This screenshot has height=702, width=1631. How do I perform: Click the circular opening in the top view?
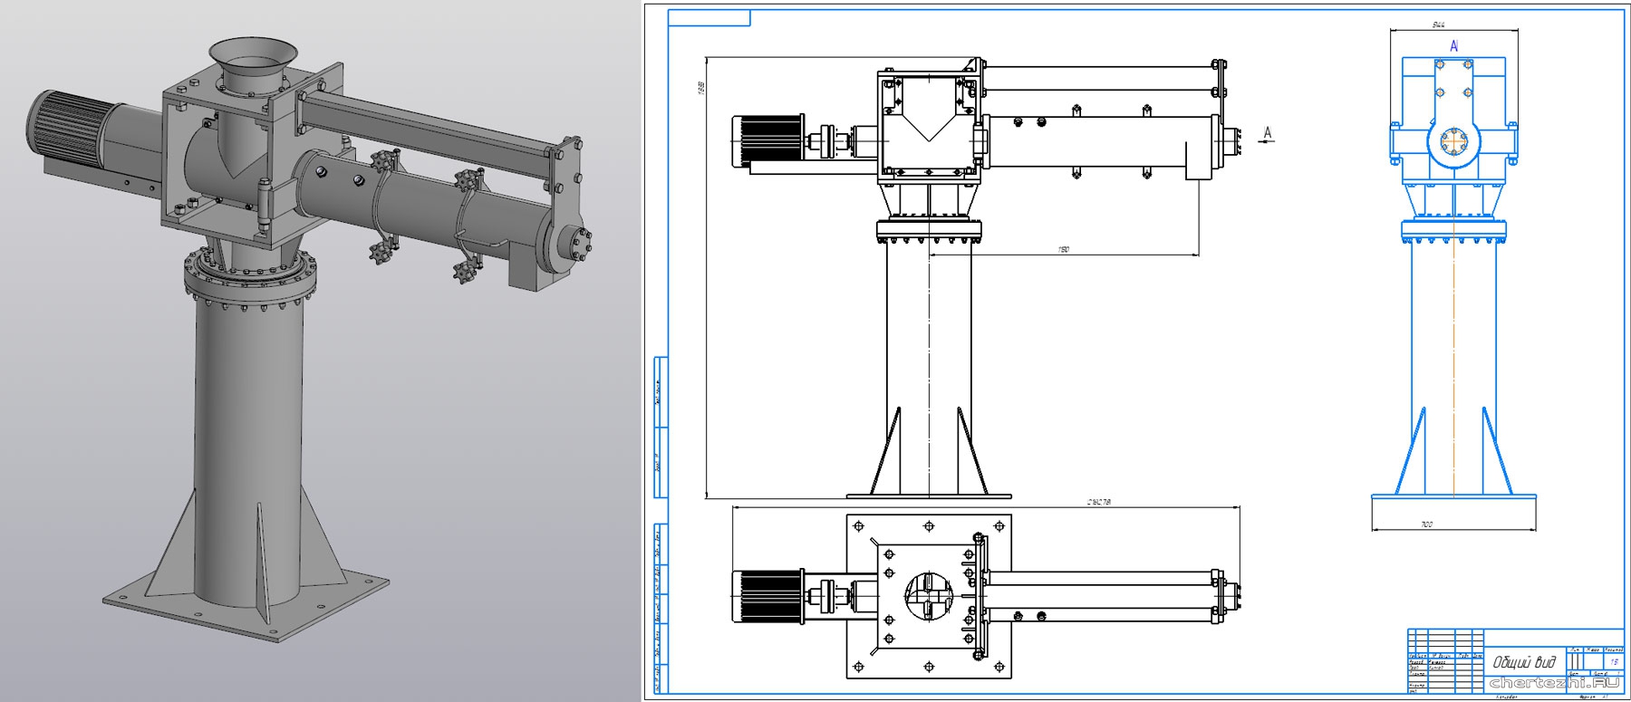929,596
